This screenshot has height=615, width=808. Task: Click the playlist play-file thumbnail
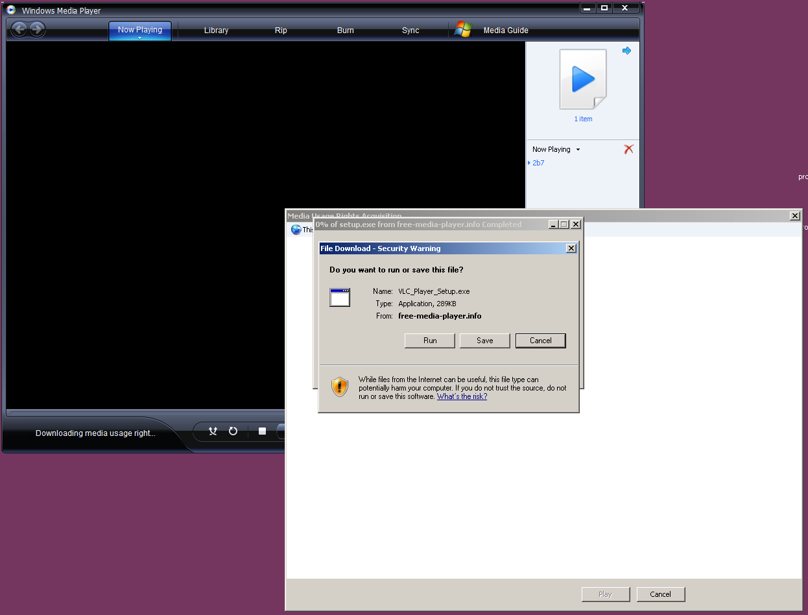[583, 79]
